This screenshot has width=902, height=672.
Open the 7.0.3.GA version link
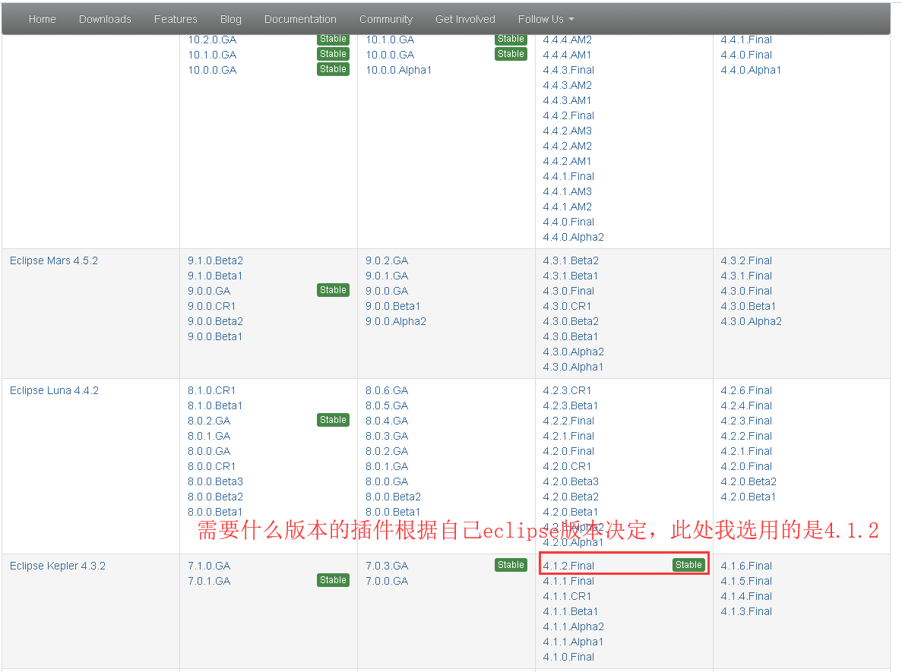(387, 566)
